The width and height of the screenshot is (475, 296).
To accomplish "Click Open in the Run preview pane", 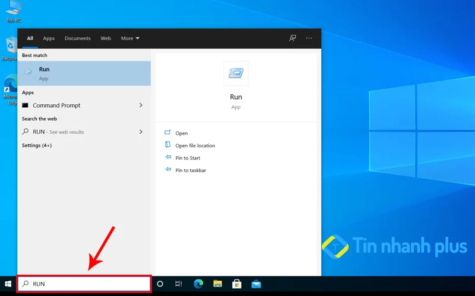I will pyautogui.click(x=181, y=133).
